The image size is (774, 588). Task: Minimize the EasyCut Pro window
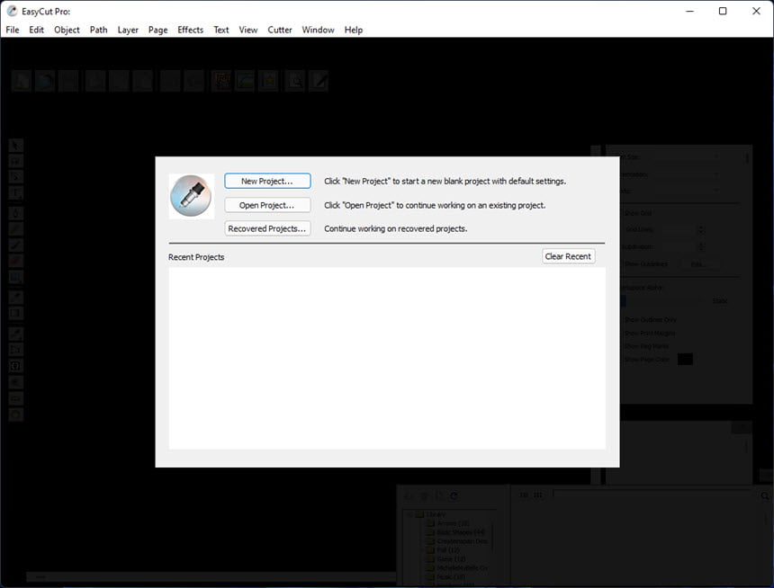(x=690, y=11)
